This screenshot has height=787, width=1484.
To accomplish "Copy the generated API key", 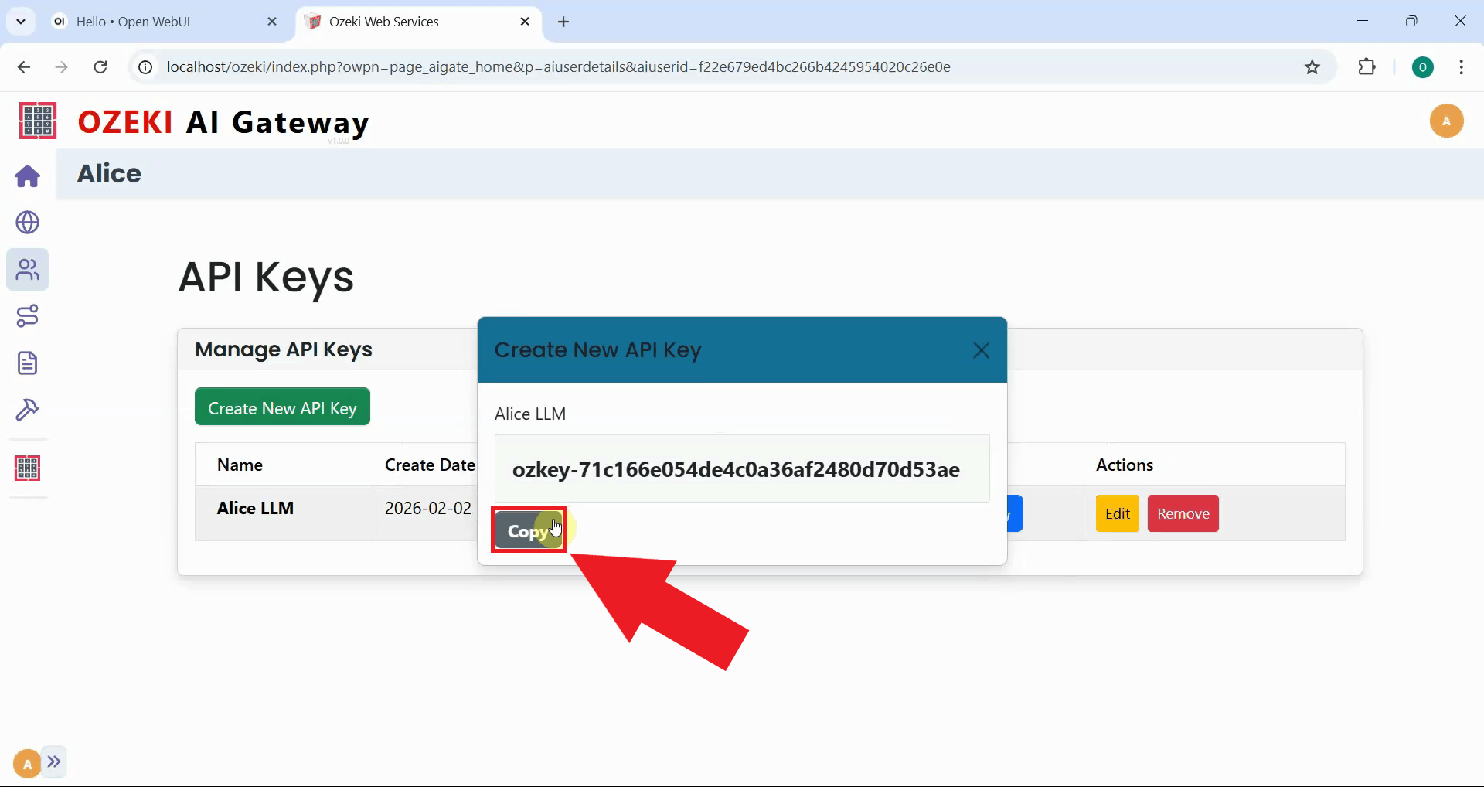I will point(528,530).
